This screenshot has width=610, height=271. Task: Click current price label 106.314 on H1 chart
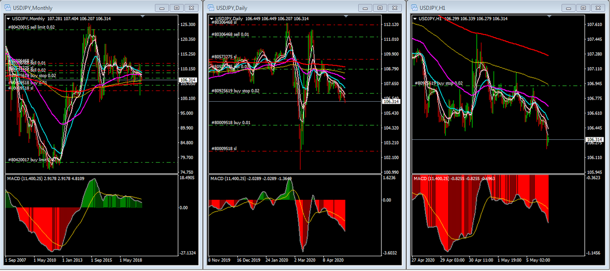[595, 139]
